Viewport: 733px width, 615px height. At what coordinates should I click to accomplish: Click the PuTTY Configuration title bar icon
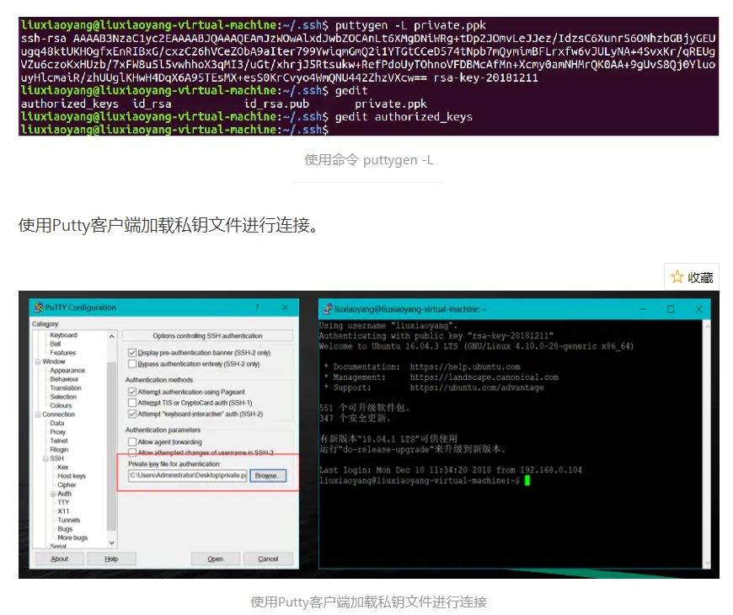(38, 307)
